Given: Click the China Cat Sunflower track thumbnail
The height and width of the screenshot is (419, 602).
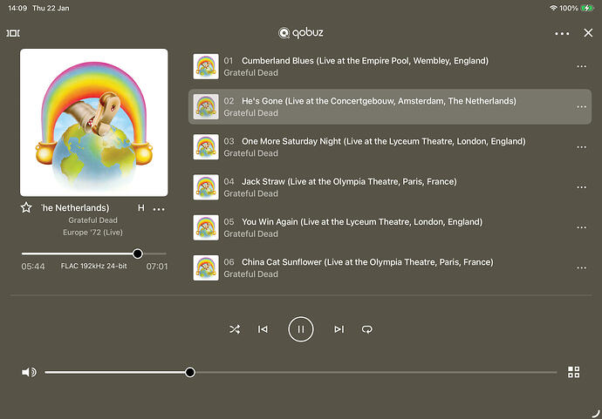Looking at the screenshot, I should click(206, 267).
